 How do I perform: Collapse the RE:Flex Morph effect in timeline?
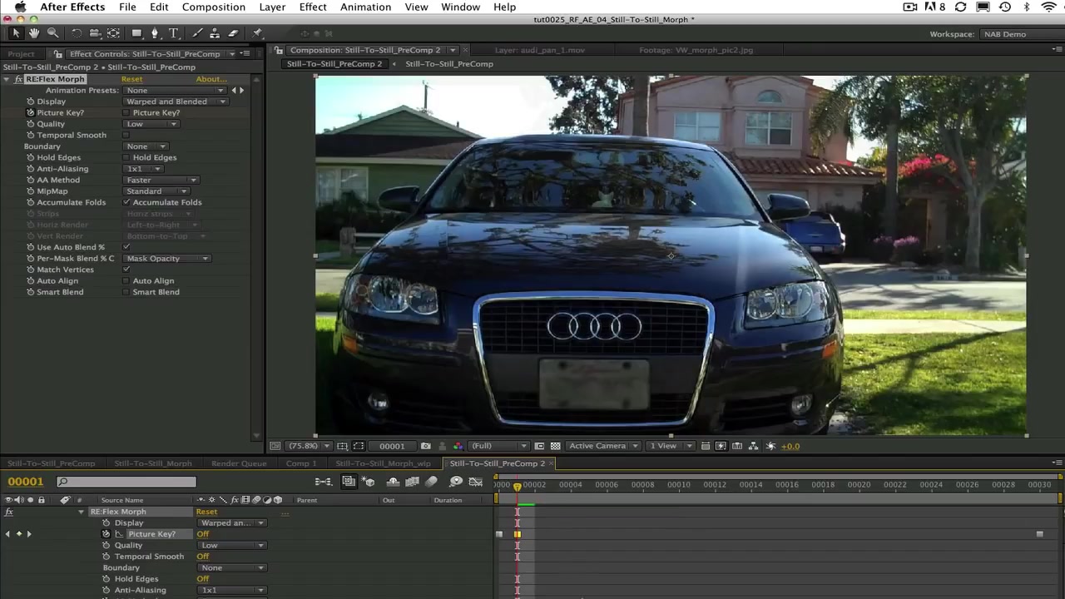pyautogui.click(x=82, y=512)
